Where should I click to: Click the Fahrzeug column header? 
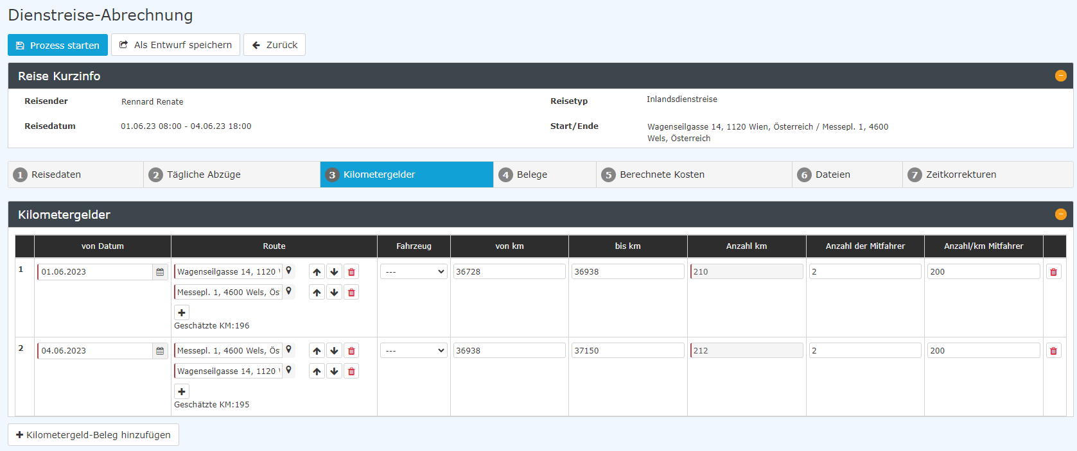click(x=414, y=246)
